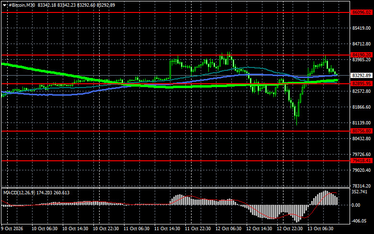Screen dimensions: 374x234
Task: Click the 83985.20 price axis label
Action: pos(362,59)
